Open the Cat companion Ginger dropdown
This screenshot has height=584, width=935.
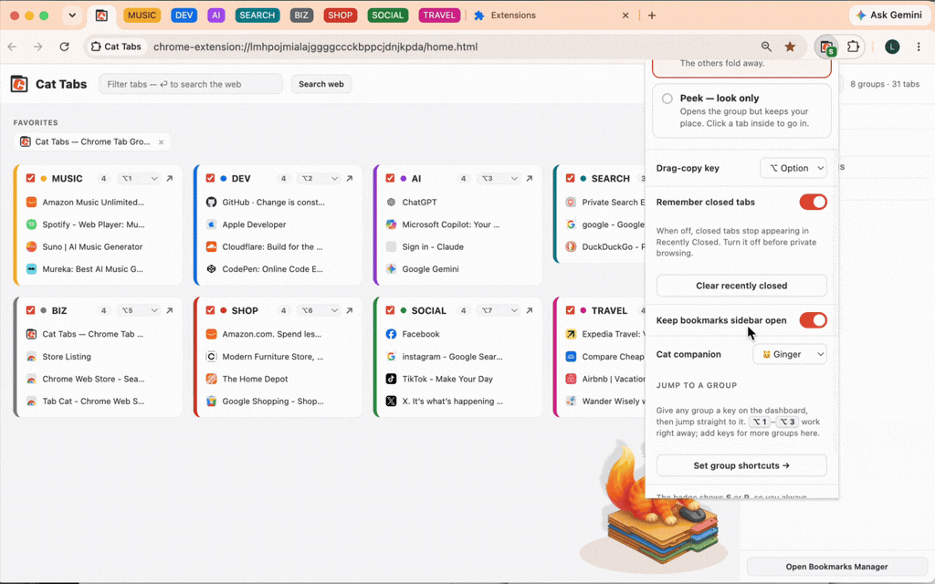coord(790,354)
